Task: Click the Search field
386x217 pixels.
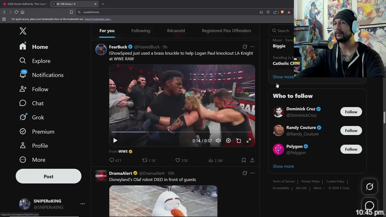Action: [x=282, y=30]
